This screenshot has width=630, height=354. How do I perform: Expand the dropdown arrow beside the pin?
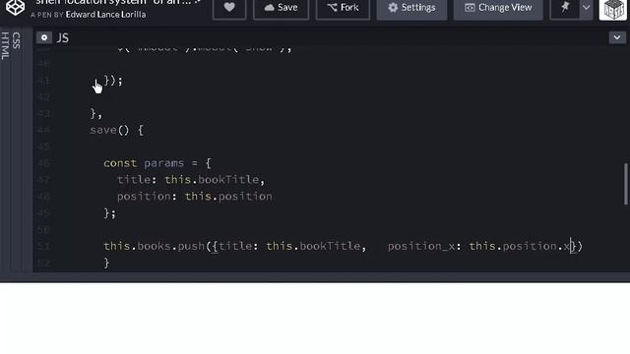(587, 7)
